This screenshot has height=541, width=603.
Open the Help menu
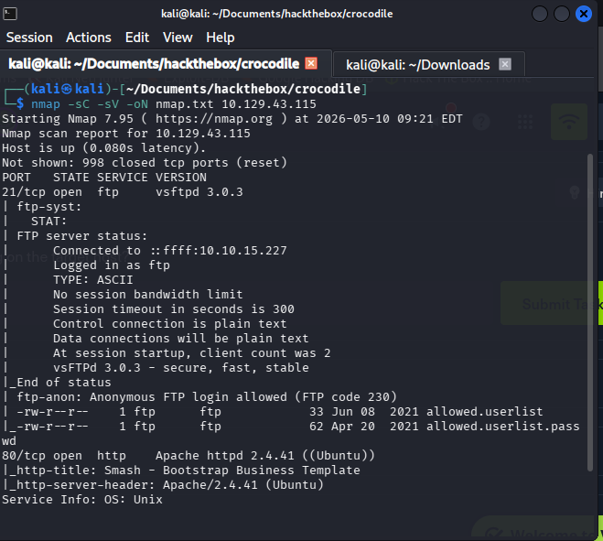tap(220, 38)
